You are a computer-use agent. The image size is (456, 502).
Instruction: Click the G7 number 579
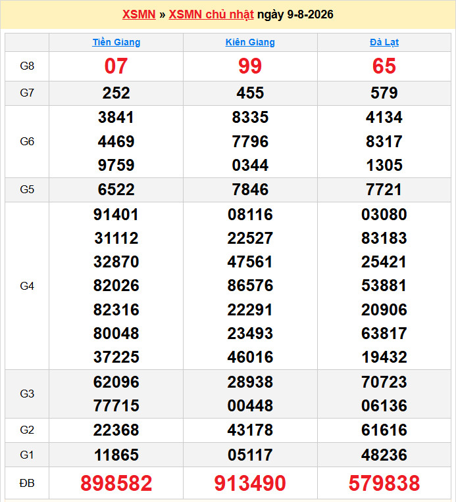pos(384,93)
